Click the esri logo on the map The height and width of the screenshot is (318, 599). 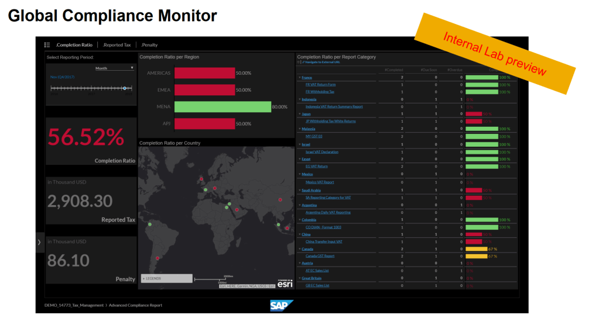pyautogui.click(x=285, y=284)
